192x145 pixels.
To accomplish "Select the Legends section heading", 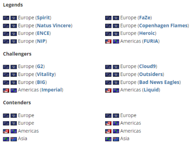I will pyautogui.click(x=13, y=5).
